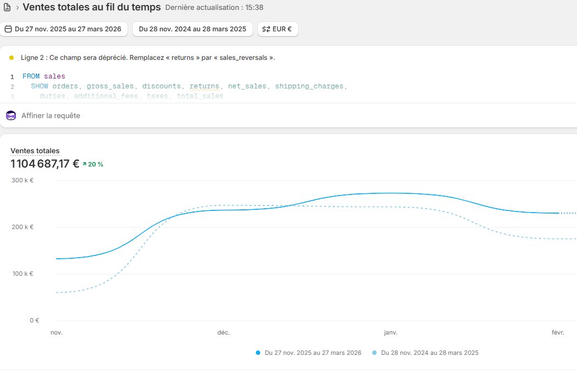Click 'discounts' in the SHOW line
This screenshot has width=577, height=373.
click(161, 86)
